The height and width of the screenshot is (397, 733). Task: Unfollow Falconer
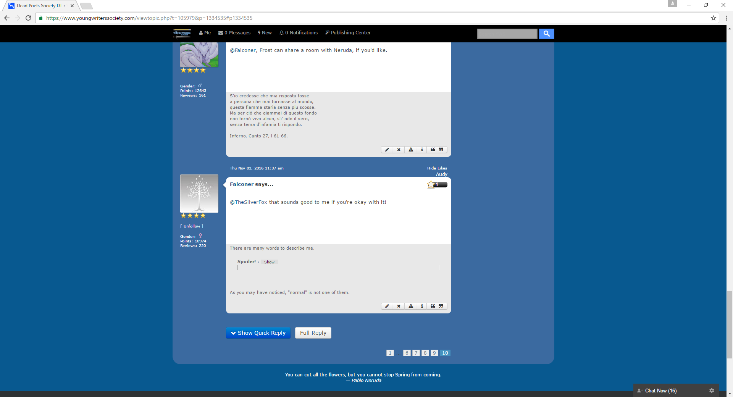[192, 226]
